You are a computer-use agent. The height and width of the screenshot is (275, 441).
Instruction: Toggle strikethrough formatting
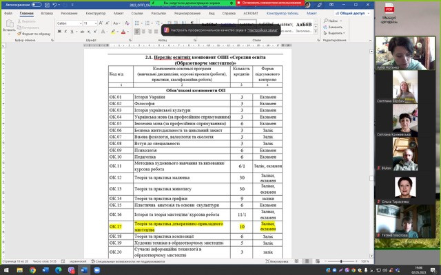pyautogui.click(x=82, y=32)
